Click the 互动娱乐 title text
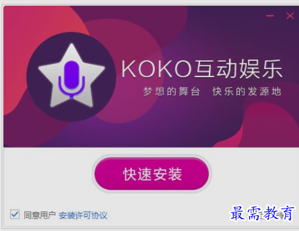This screenshot has height=231, width=299. (x=239, y=69)
